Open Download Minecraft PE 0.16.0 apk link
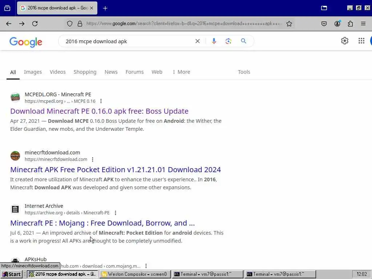Viewport: 372px width, 279px height. click(x=99, y=111)
